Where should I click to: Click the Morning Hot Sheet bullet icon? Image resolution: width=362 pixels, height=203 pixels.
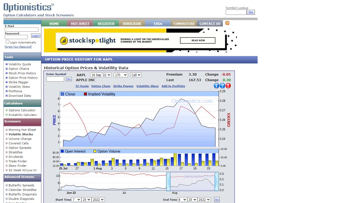coord(7,130)
